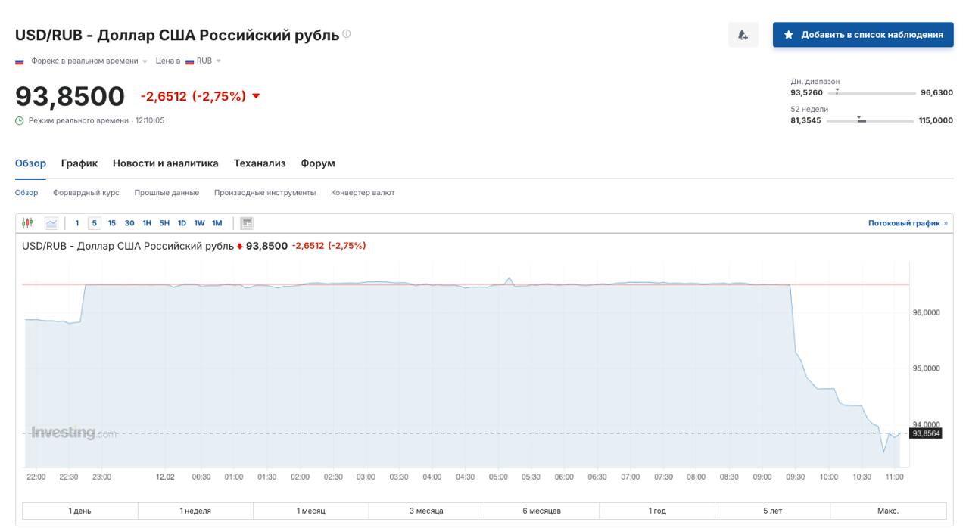969x528 pixels.
Task: Set chart interval to 1H
Action: pyautogui.click(x=147, y=223)
